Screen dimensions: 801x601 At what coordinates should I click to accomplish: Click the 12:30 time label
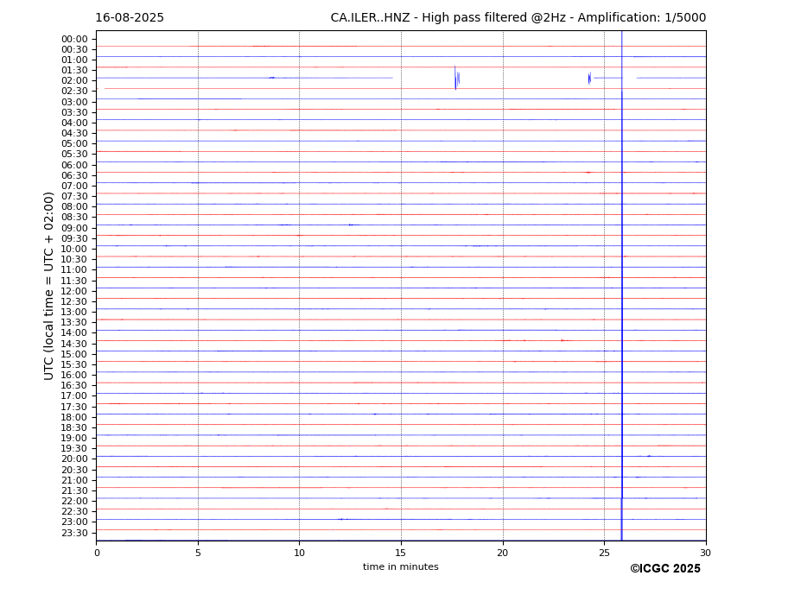[74, 301]
